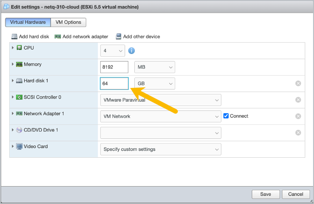Open the VMware Paravirtual controller dropdown
This screenshot has height=204, width=314.
[x=160, y=100]
